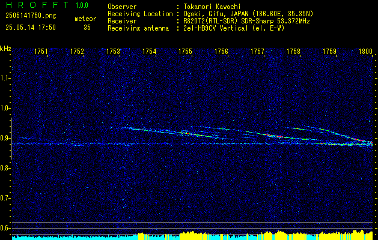This screenshot has width=378, height=240.
Task: Click the 1754 time marker
Action: pos(150,51)
